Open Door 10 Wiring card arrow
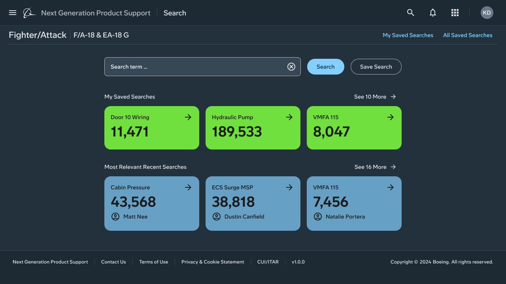 [188, 117]
